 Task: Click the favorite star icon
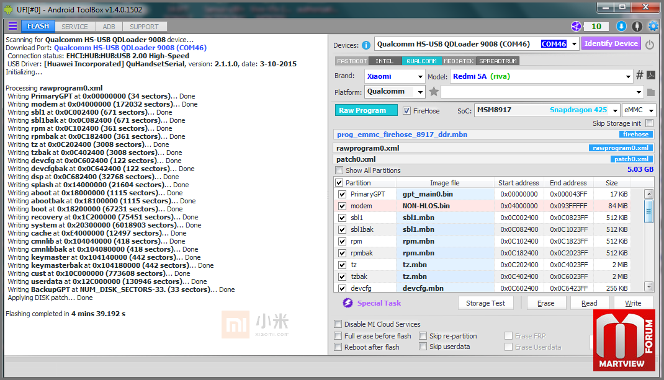(434, 92)
